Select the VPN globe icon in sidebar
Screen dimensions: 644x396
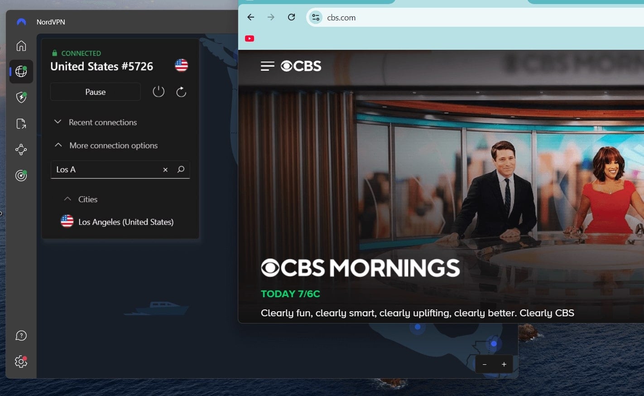(21, 71)
